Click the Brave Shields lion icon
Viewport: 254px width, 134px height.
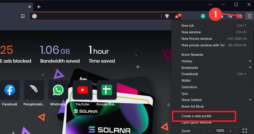pyautogui.click(x=167, y=16)
